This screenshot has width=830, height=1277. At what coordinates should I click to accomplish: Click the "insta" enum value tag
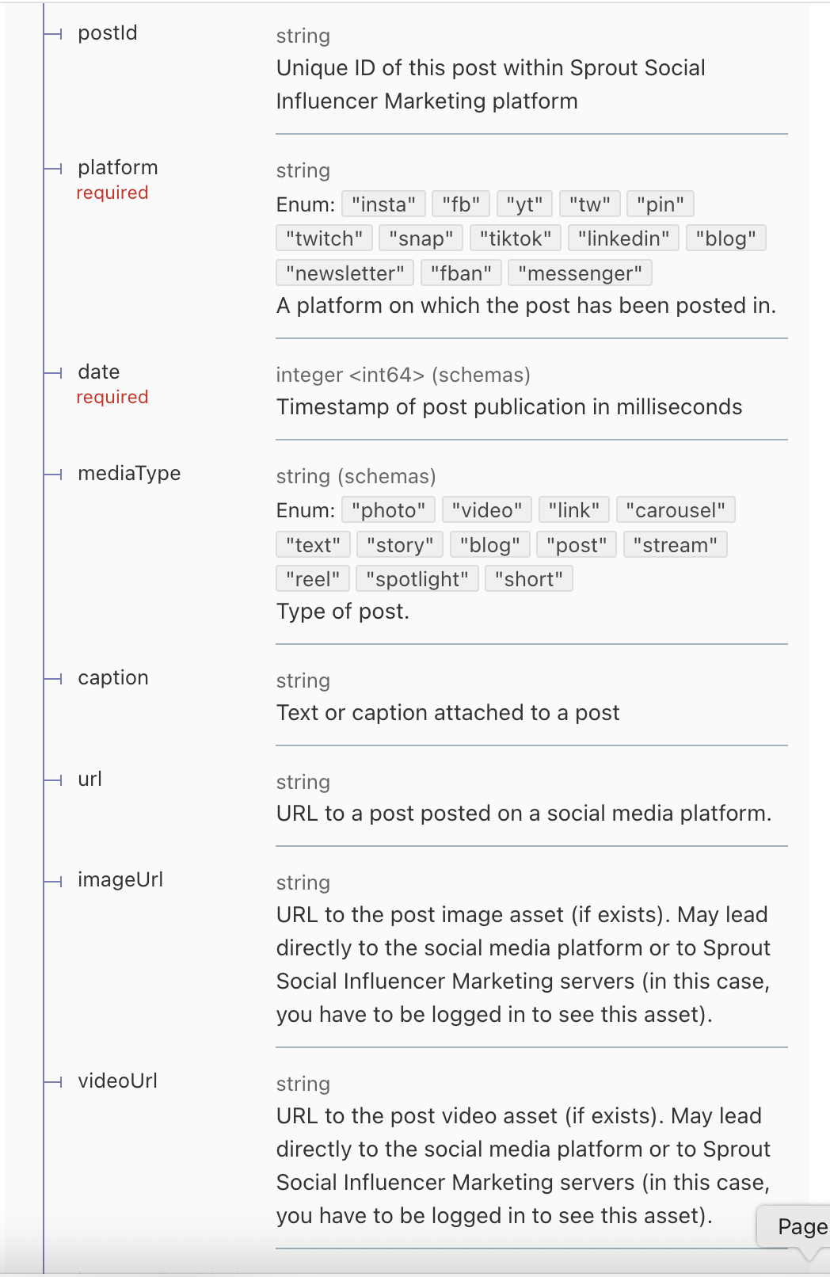[x=384, y=204]
